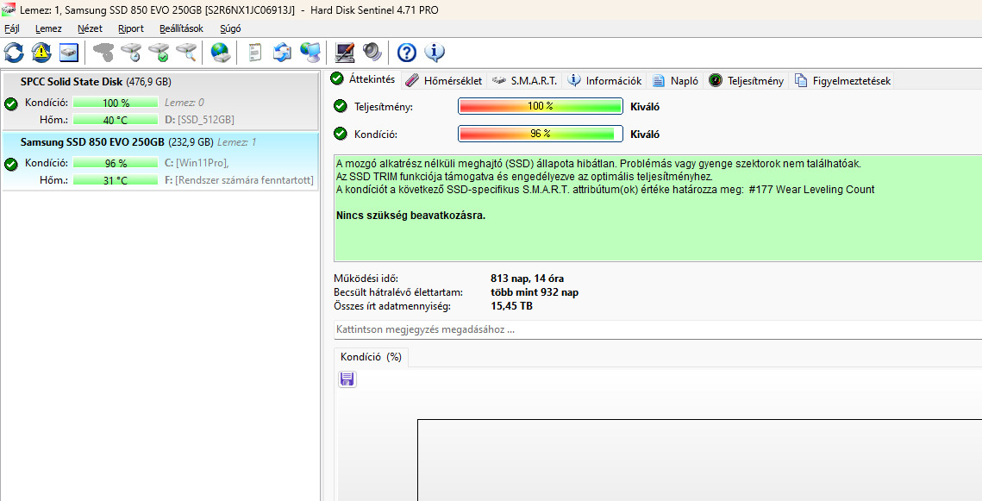Image resolution: width=982 pixels, height=501 pixels.
Task: Click the greyed-out stethoscope disk test icon
Action: pos(103,53)
